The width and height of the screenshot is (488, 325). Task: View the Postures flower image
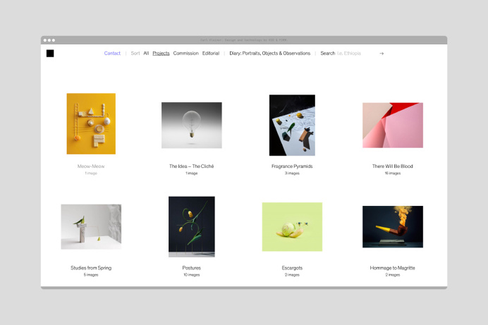[191, 226]
